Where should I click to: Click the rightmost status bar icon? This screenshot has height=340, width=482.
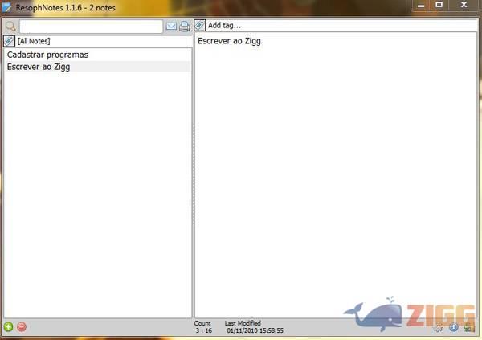tap(469, 326)
